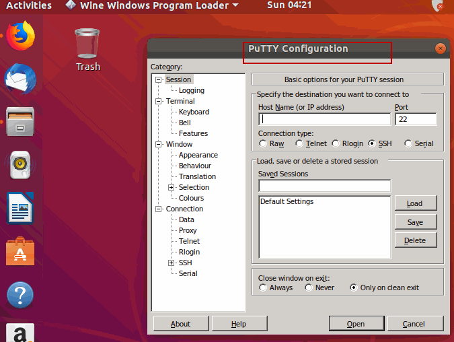The image size is (454, 342).
Task: Select Telnet connection type
Action: [x=299, y=143]
